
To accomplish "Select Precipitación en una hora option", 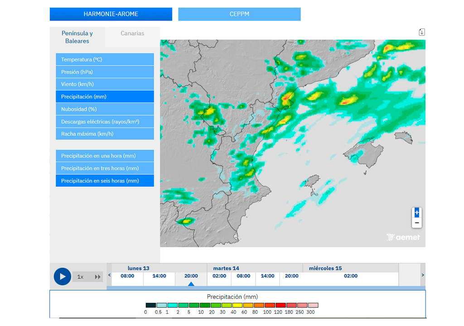I will click(x=105, y=156).
